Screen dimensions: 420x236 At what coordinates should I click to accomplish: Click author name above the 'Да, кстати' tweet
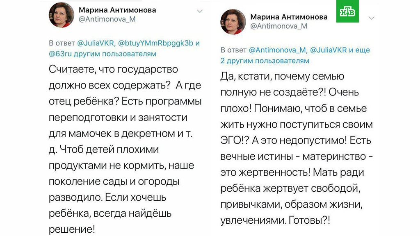coord(289,17)
